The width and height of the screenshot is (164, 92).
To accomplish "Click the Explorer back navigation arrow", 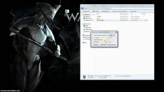I will pyautogui.click(x=82, y=8).
